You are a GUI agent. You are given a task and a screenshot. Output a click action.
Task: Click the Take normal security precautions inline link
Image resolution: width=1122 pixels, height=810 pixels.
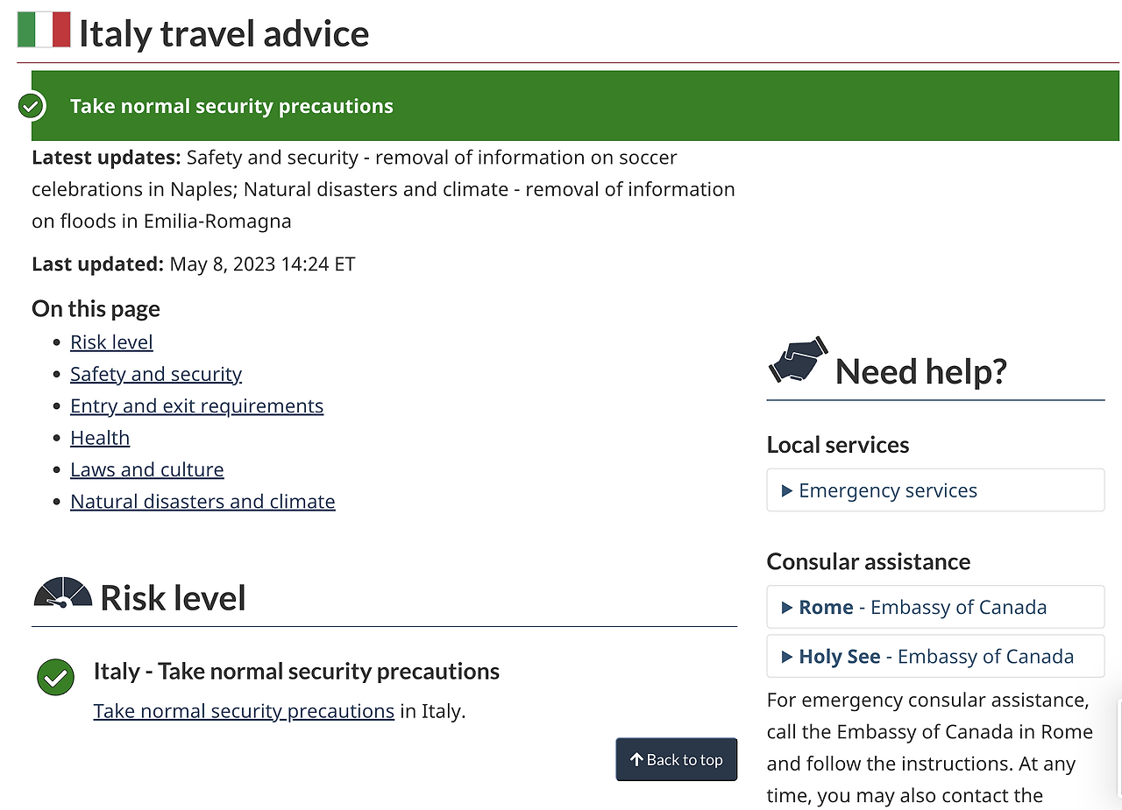(x=244, y=710)
